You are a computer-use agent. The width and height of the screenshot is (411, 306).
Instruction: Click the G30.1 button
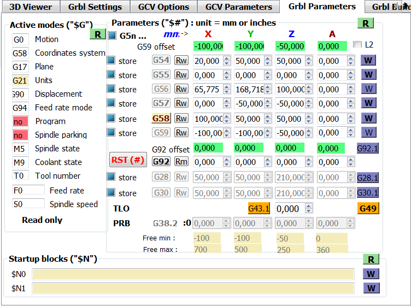point(368,193)
